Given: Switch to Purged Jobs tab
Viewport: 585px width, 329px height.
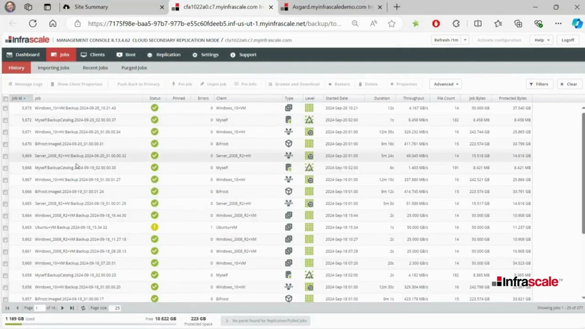Looking at the screenshot, I should [134, 68].
